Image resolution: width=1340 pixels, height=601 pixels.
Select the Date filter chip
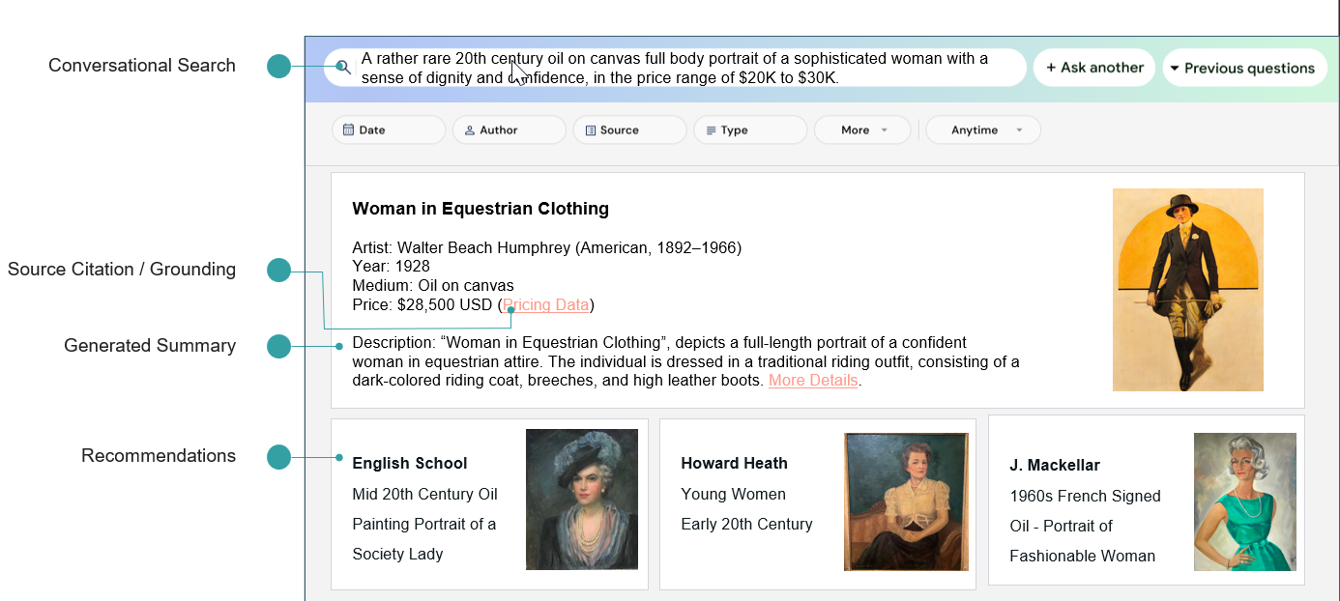[388, 129]
